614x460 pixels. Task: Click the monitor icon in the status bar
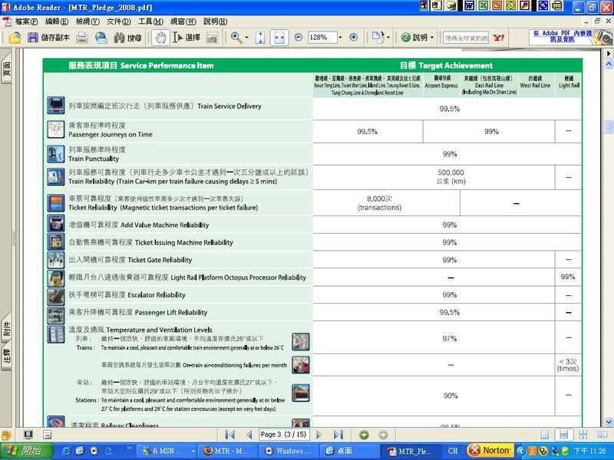coord(28,435)
